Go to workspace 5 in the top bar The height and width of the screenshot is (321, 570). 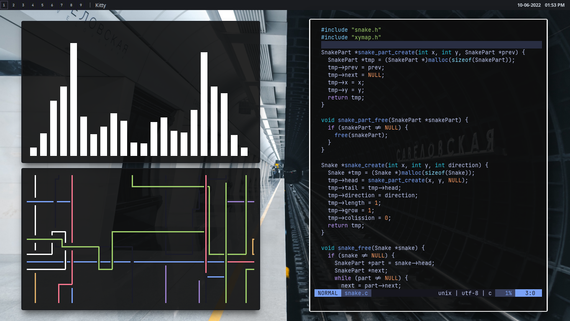point(42,5)
